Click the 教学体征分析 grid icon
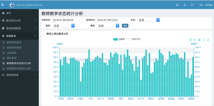214x106 pixels. point(3,21)
